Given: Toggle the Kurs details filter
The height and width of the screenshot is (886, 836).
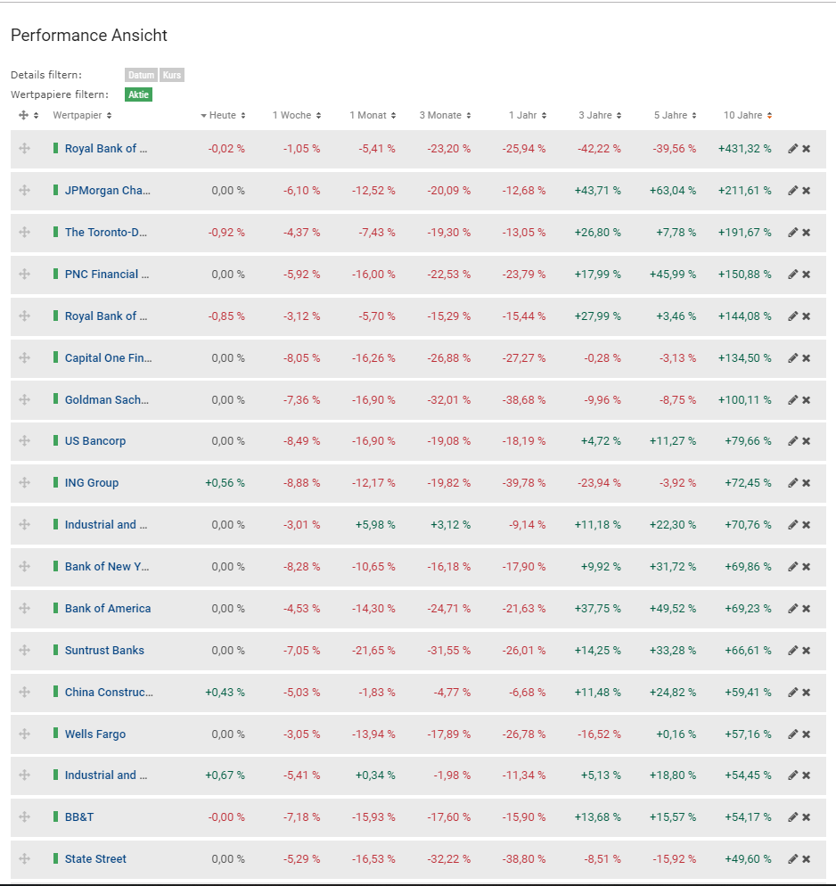Looking at the screenshot, I should [172, 76].
